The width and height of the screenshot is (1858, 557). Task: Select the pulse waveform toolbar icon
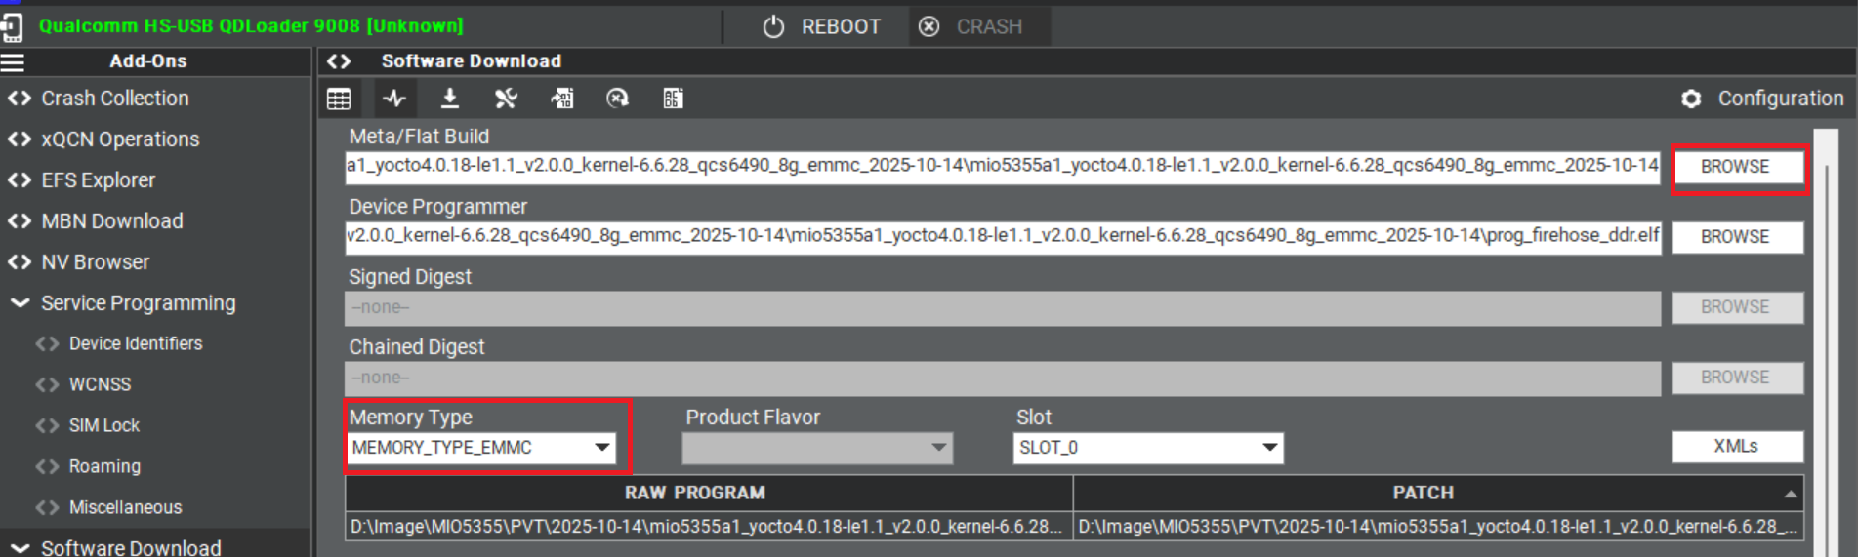[x=394, y=99]
